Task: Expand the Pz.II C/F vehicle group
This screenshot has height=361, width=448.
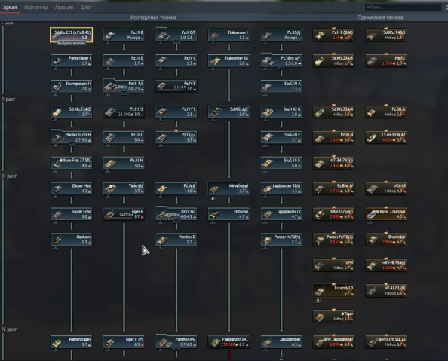Action: [x=176, y=42]
